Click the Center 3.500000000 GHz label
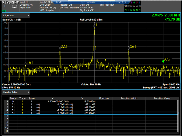This screenshot has width=182, height=136. pos(16,84)
